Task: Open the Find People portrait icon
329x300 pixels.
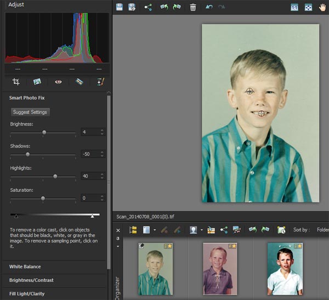Action: pos(193,230)
